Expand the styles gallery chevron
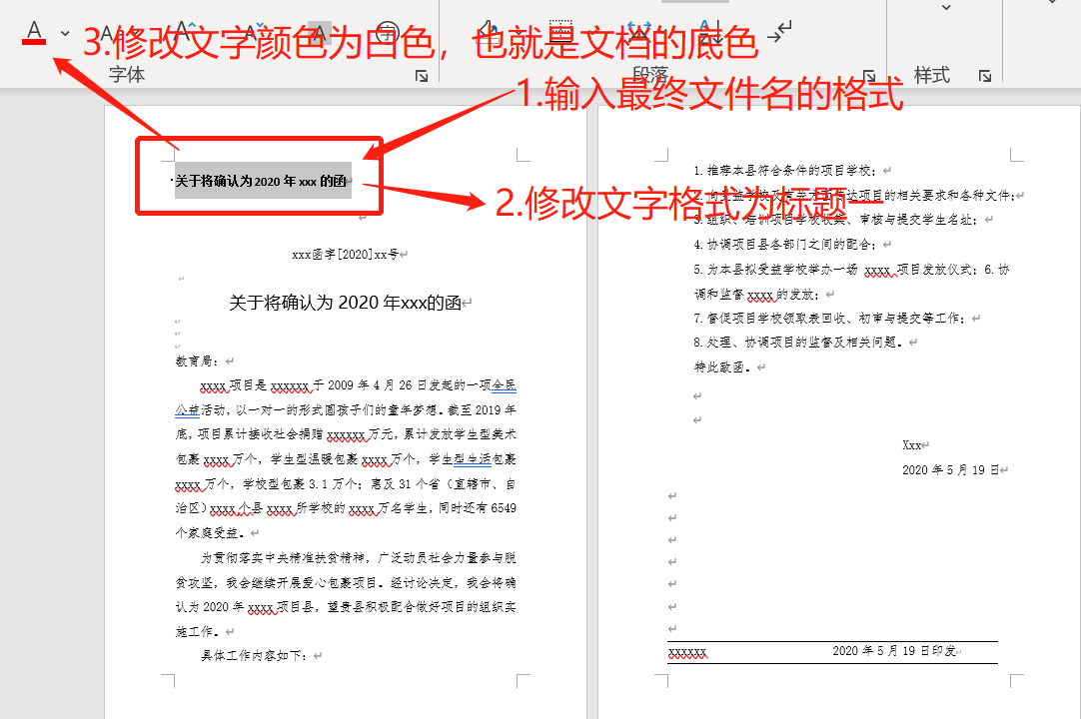The width and height of the screenshot is (1081, 719). pos(946,8)
